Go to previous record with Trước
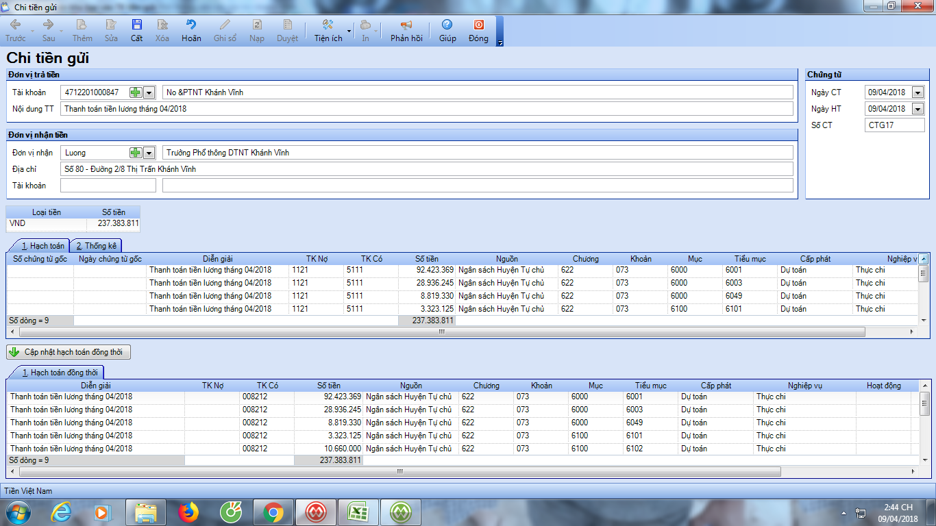Screen dimensions: 936x526 (15, 30)
